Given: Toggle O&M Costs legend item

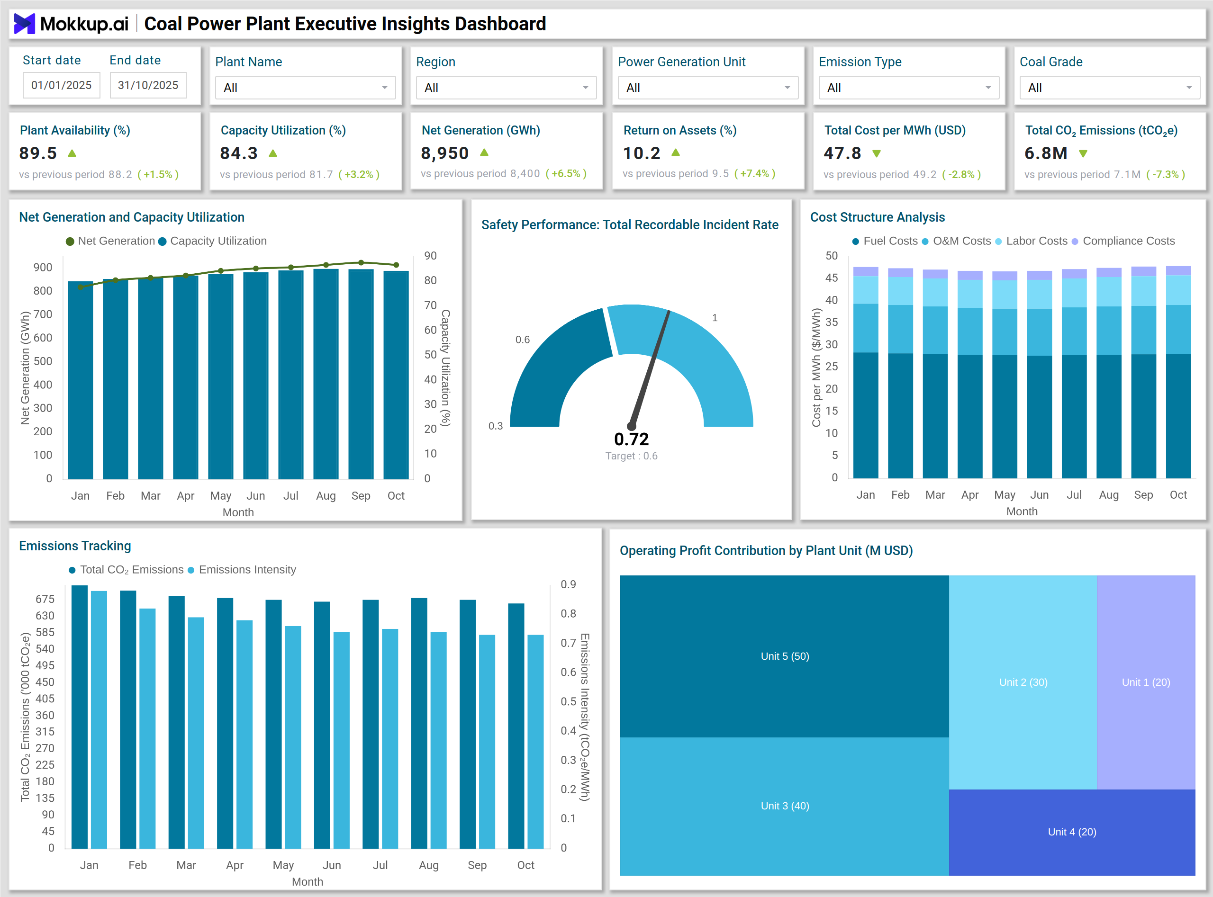Looking at the screenshot, I should pos(957,241).
